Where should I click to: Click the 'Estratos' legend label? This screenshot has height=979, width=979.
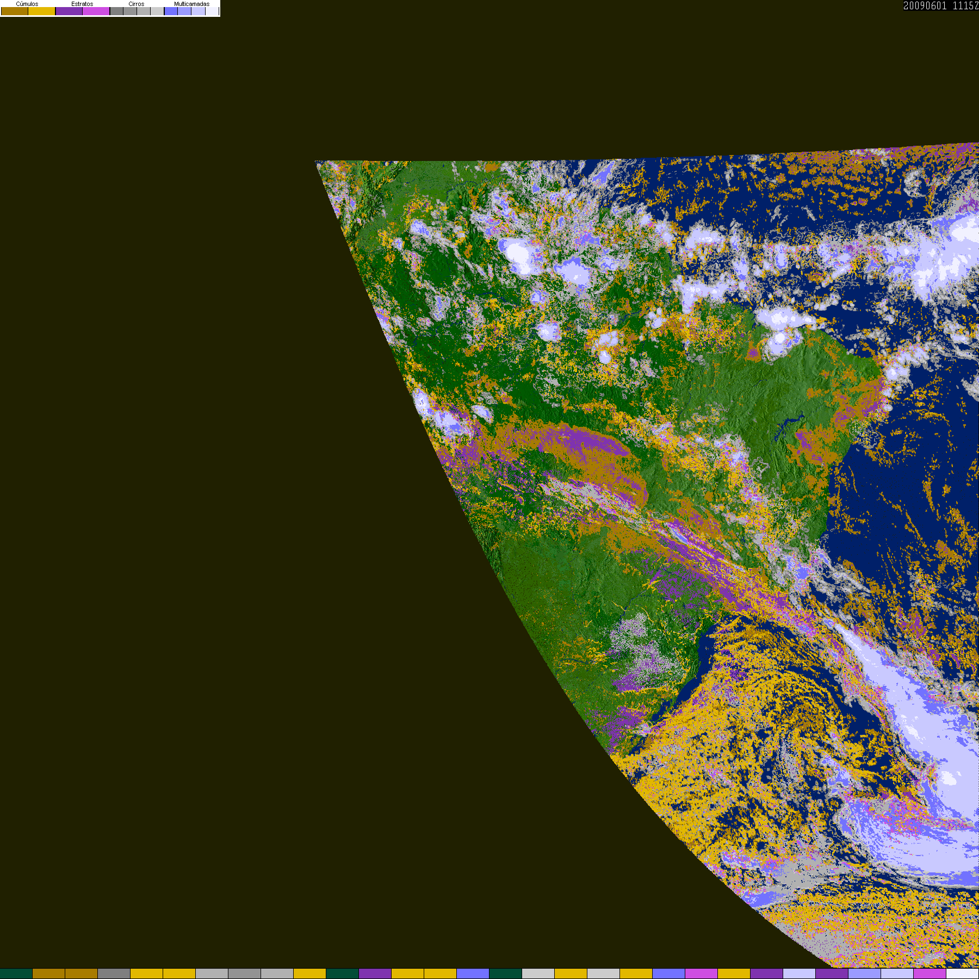(x=82, y=4)
